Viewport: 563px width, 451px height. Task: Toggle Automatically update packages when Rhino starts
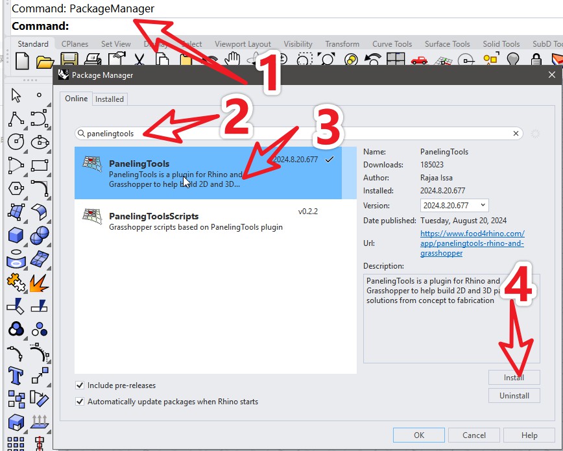[80, 402]
